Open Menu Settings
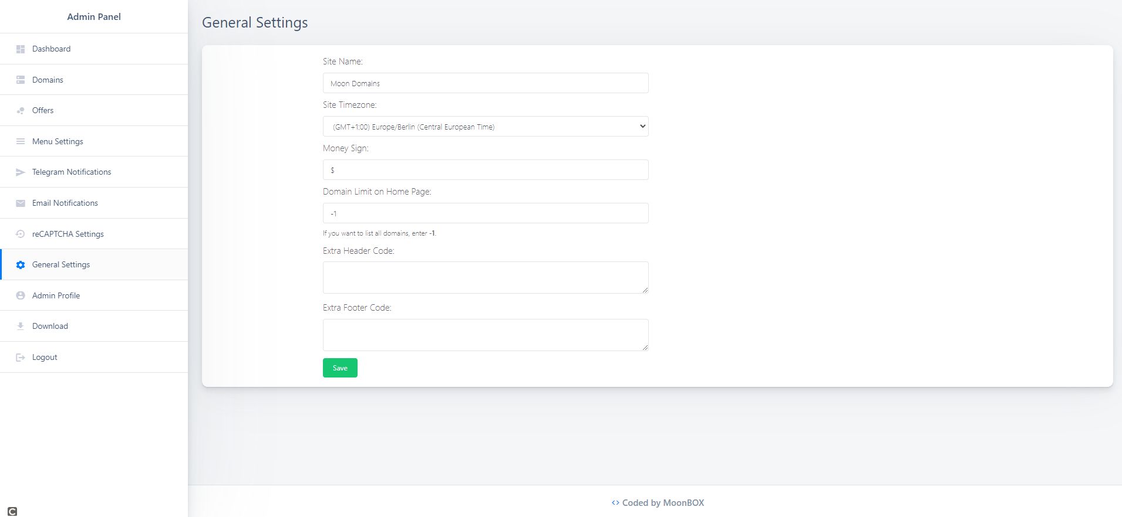The image size is (1122, 517). point(94,141)
